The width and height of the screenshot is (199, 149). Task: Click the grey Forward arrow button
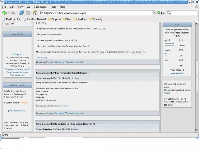point(13,13)
